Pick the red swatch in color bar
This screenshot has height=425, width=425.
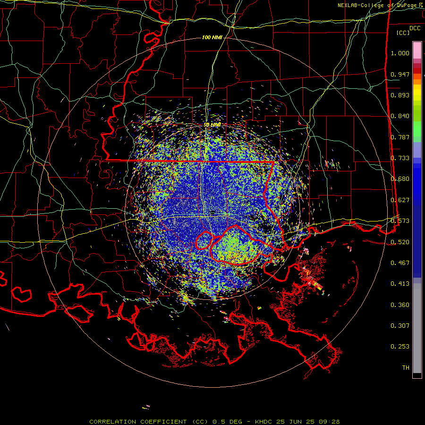(x=417, y=71)
